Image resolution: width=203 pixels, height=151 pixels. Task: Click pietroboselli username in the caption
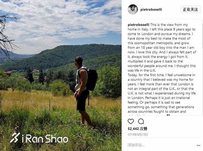coord(138,25)
